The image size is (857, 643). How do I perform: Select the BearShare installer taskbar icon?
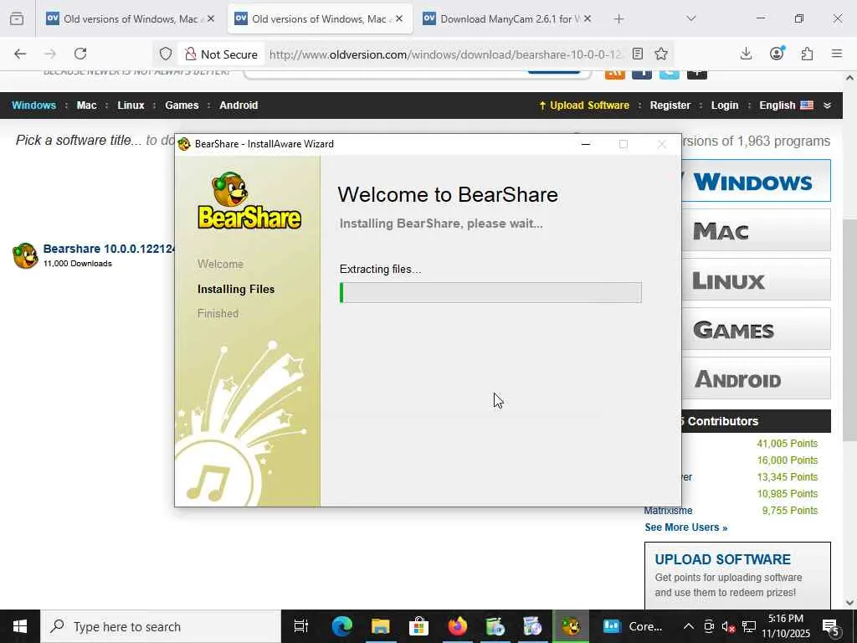(x=571, y=626)
